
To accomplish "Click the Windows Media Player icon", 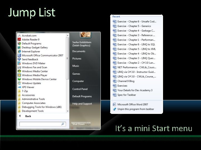I will tap(19, 75).
